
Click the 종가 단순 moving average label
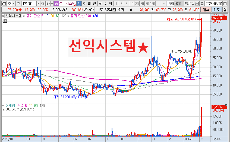coord(33,16)
